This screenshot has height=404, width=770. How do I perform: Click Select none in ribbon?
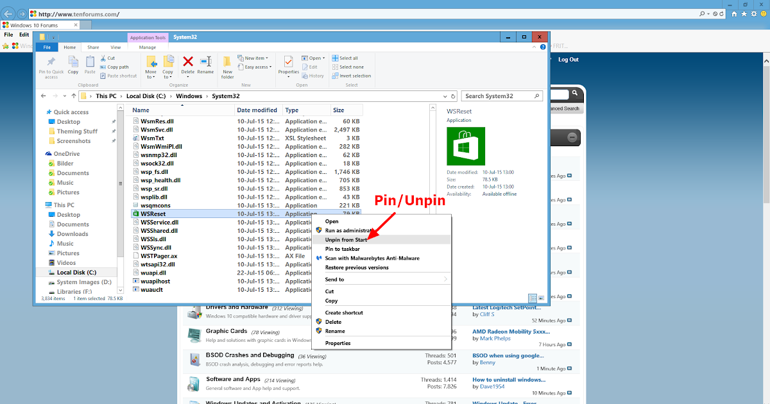point(348,67)
